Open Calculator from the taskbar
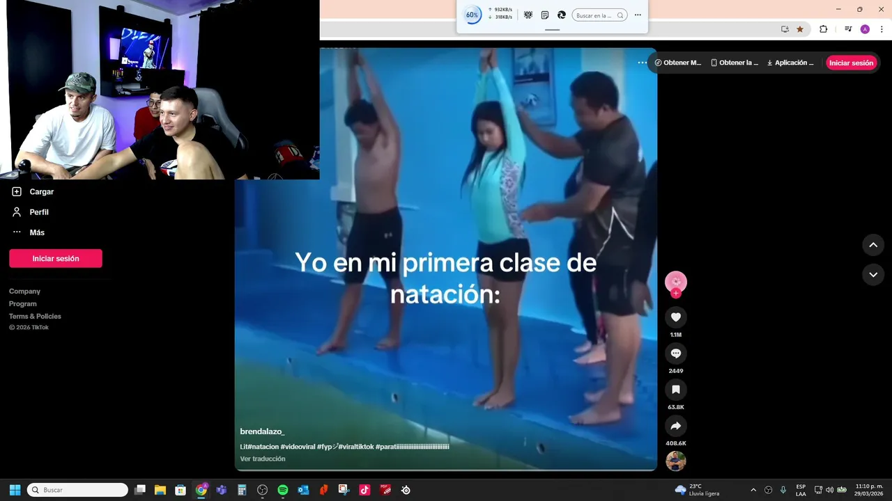This screenshot has height=501, width=892. [242, 490]
